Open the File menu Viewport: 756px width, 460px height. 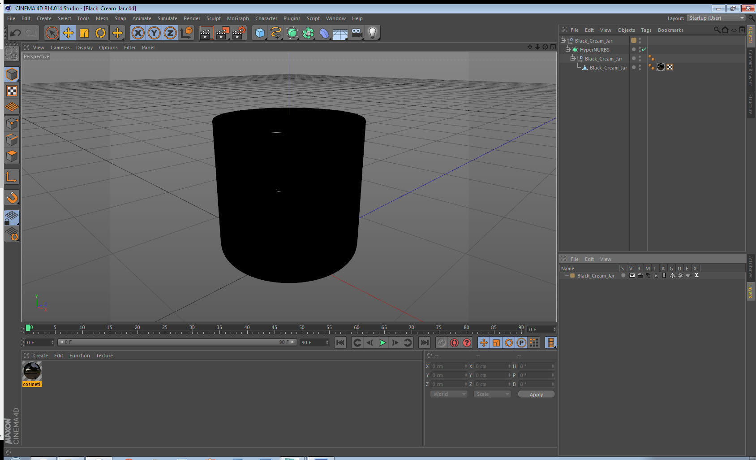(x=11, y=18)
